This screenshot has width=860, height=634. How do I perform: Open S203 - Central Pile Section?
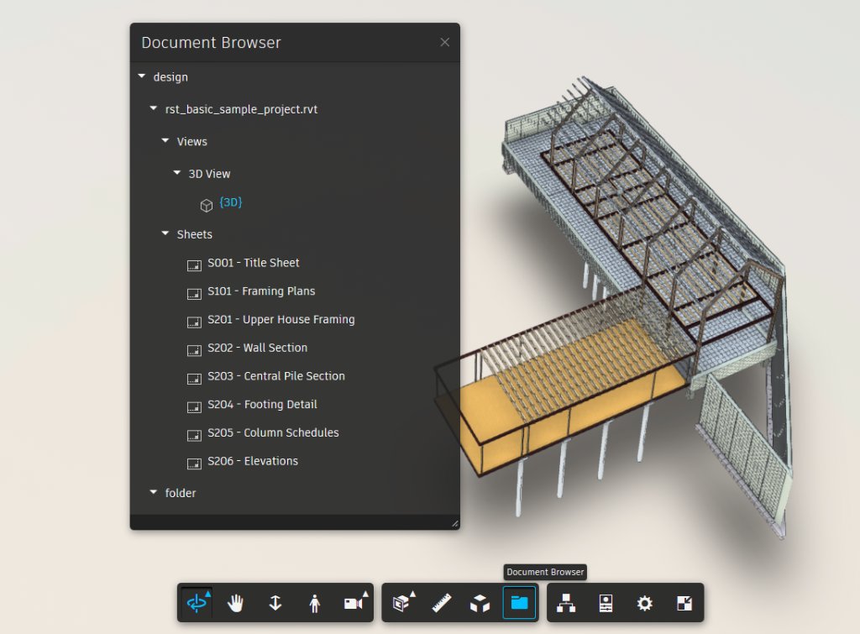[x=275, y=376]
